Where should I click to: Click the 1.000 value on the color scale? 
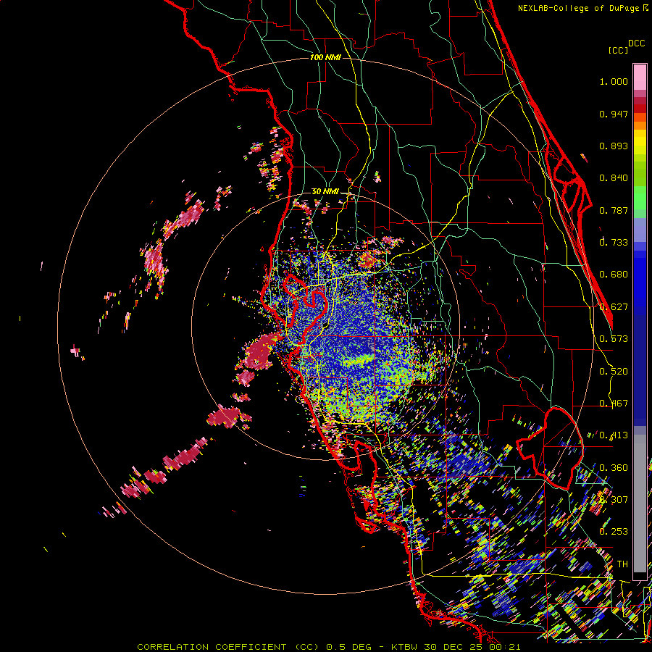click(614, 81)
